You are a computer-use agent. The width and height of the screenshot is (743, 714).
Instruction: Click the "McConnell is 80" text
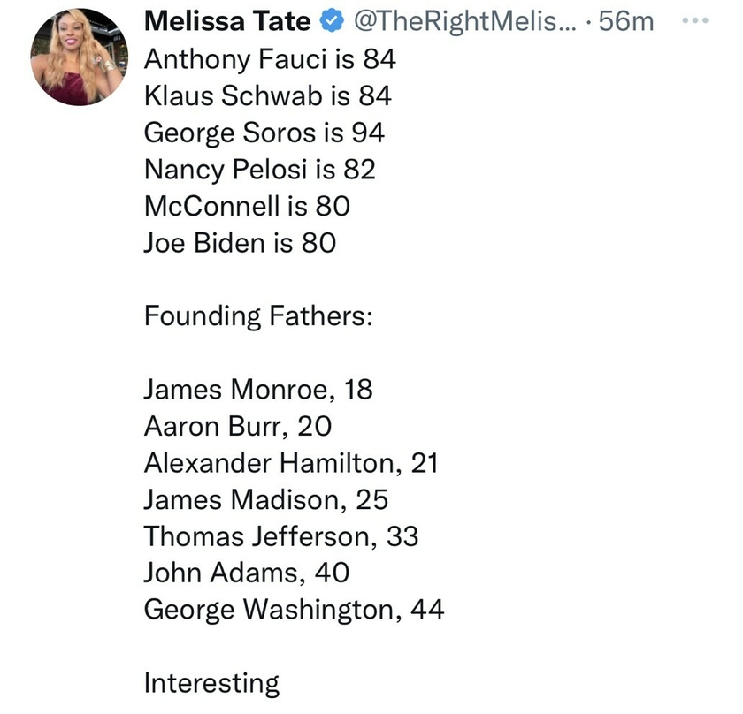pos(247,205)
